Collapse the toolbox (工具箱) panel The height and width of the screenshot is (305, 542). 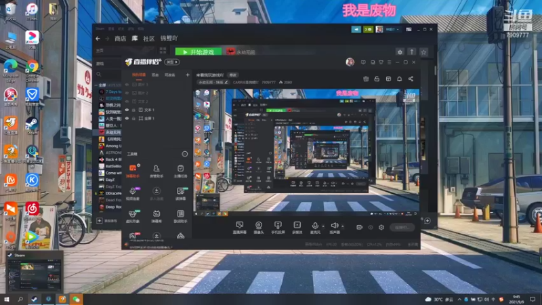click(184, 154)
